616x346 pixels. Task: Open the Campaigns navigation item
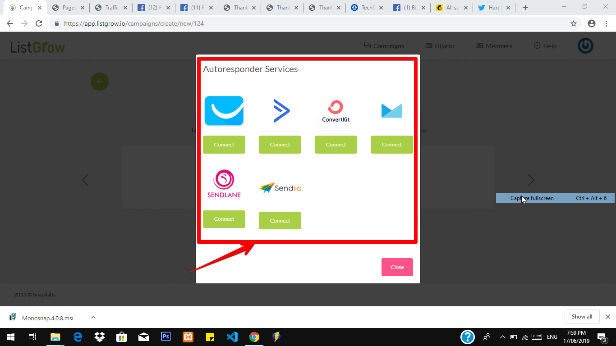[x=384, y=46]
